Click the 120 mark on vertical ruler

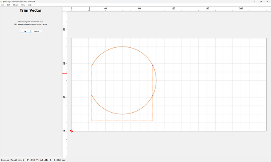point(64,29)
